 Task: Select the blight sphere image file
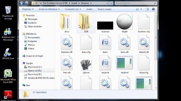(x=124, y=23)
